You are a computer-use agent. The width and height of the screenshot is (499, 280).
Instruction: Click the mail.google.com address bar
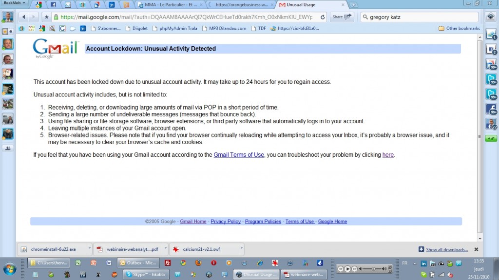pos(186,17)
